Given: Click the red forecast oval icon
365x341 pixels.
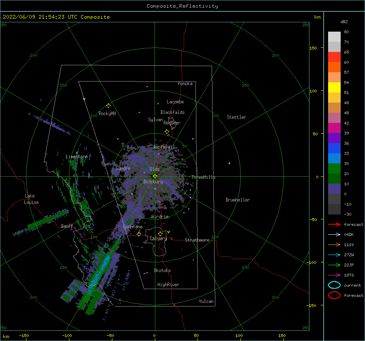Looking at the screenshot, I should 334,295.
